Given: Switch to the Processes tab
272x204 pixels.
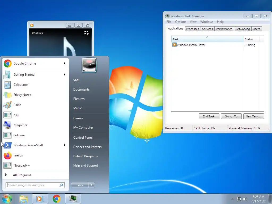Looking at the screenshot, I should [193, 29].
